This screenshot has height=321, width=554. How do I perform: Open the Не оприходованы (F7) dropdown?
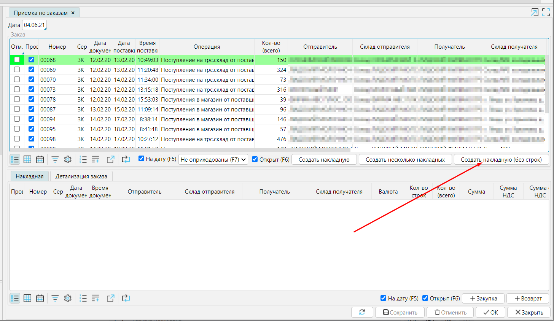213,159
